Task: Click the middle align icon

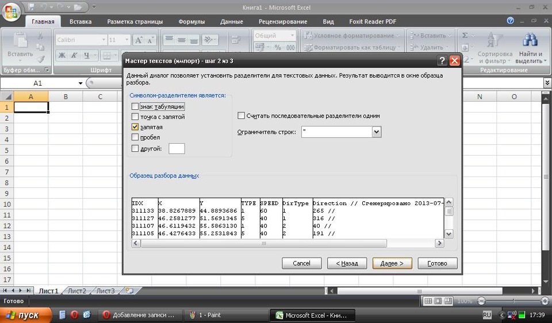Action: tap(182, 40)
